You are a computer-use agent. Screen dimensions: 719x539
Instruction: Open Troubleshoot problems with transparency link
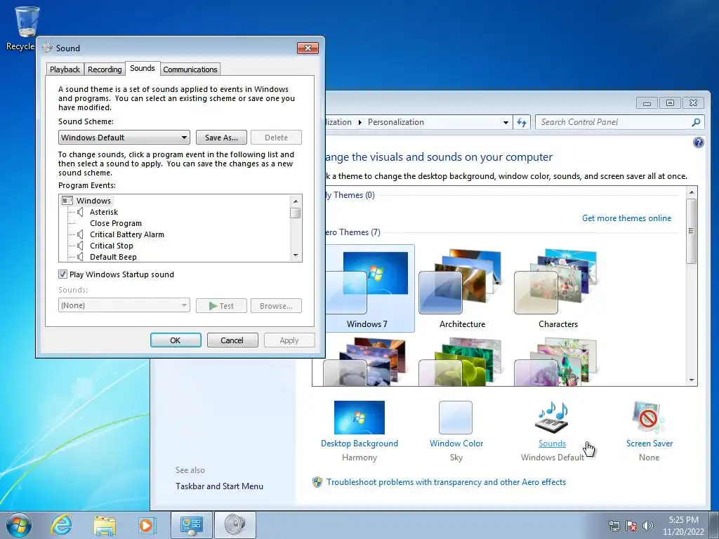446,482
